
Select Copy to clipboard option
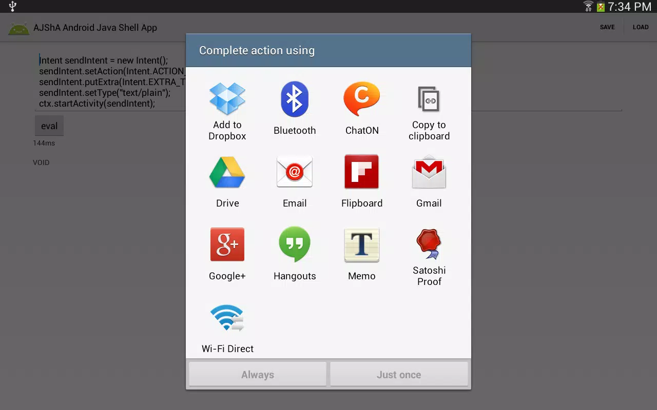(x=429, y=99)
